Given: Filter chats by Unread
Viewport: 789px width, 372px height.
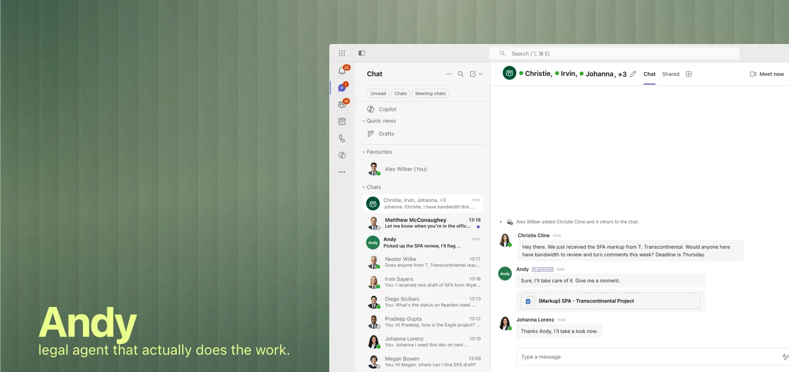Looking at the screenshot, I should point(378,94).
